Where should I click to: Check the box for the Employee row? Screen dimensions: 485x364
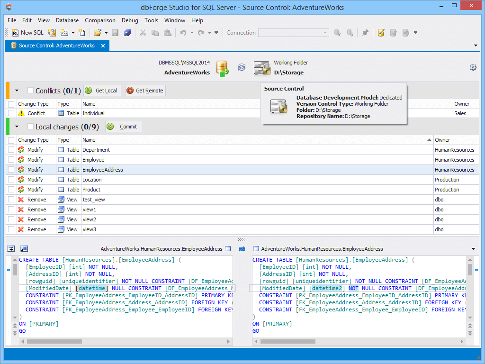[11, 160]
